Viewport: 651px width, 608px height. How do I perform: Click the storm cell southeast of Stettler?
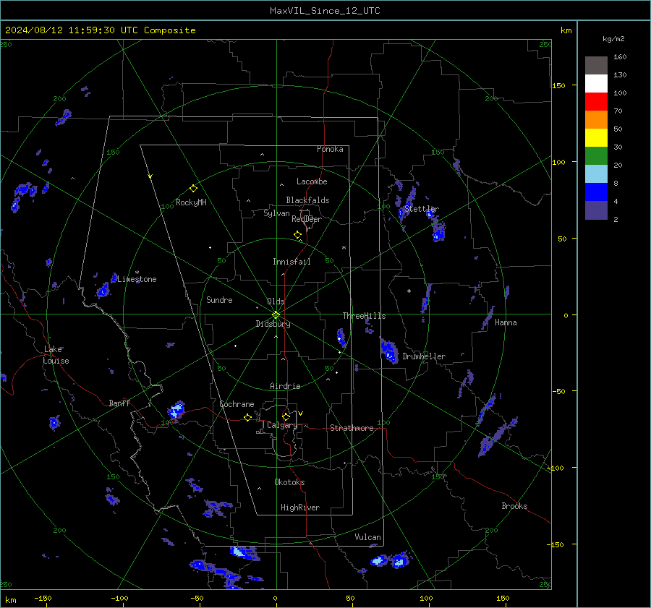click(x=438, y=231)
